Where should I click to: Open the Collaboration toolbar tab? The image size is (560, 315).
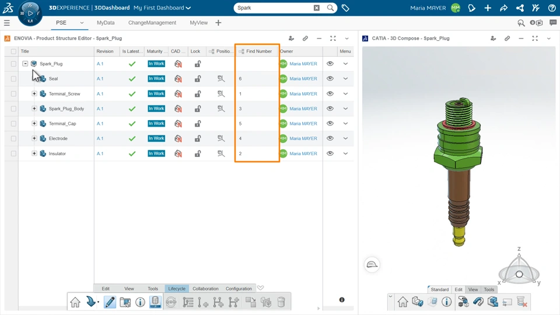(x=205, y=289)
